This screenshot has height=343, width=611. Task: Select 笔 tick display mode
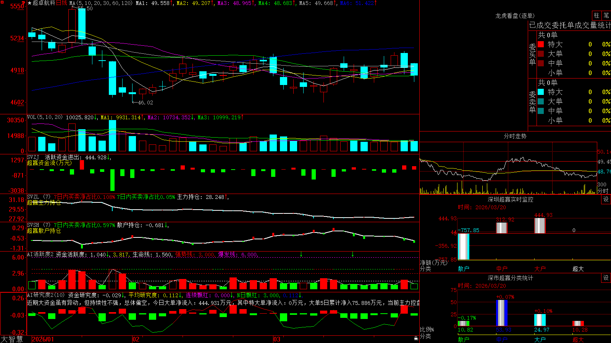(606, 16)
